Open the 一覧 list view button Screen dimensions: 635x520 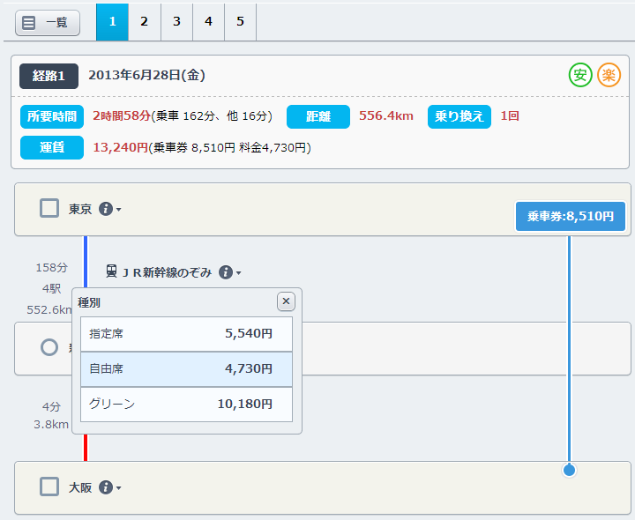[48, 23]
